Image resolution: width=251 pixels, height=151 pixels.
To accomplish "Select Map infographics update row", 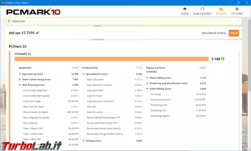I will coord(51,118).
